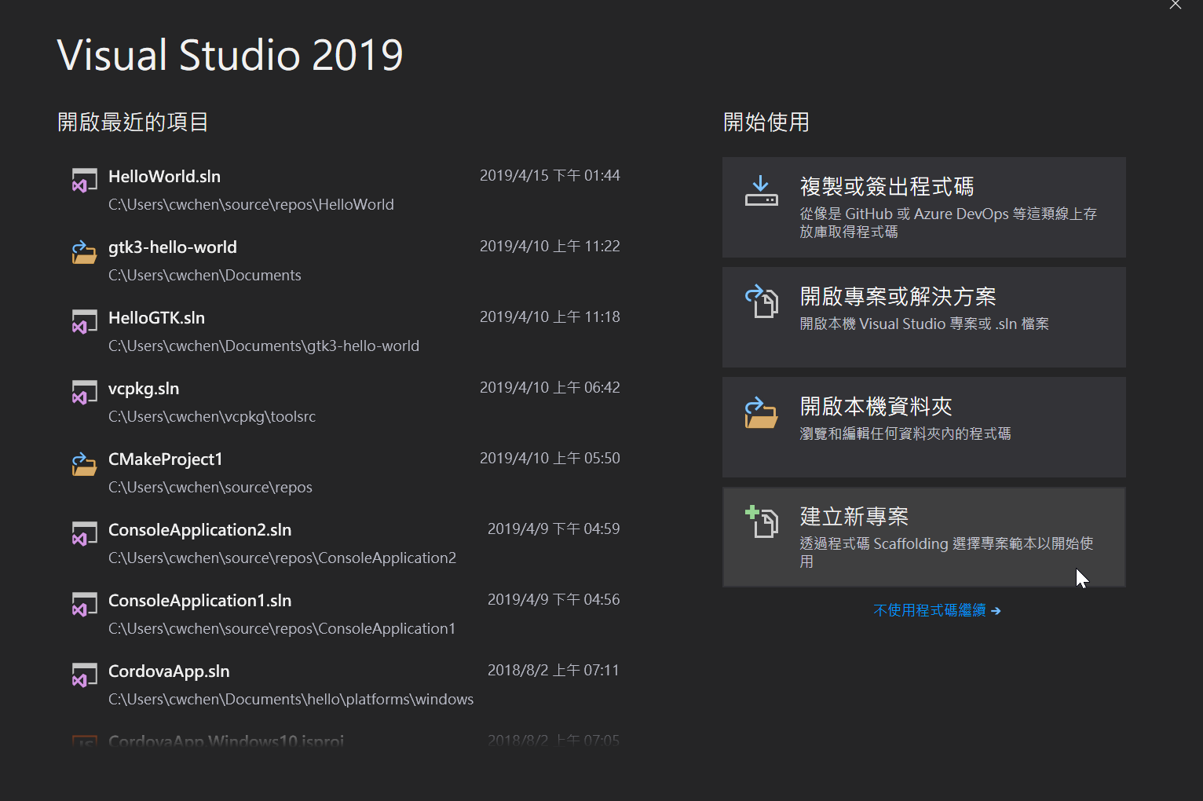Click the HelloWorld.sln solution icon

pos(84,181)
